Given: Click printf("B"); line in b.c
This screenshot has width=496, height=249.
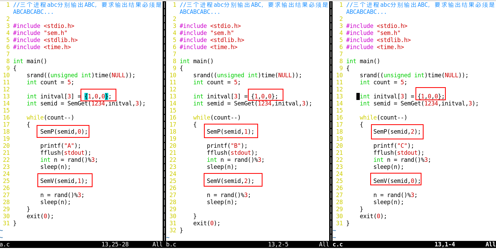Looking at the screenshot, I should 227,146.
